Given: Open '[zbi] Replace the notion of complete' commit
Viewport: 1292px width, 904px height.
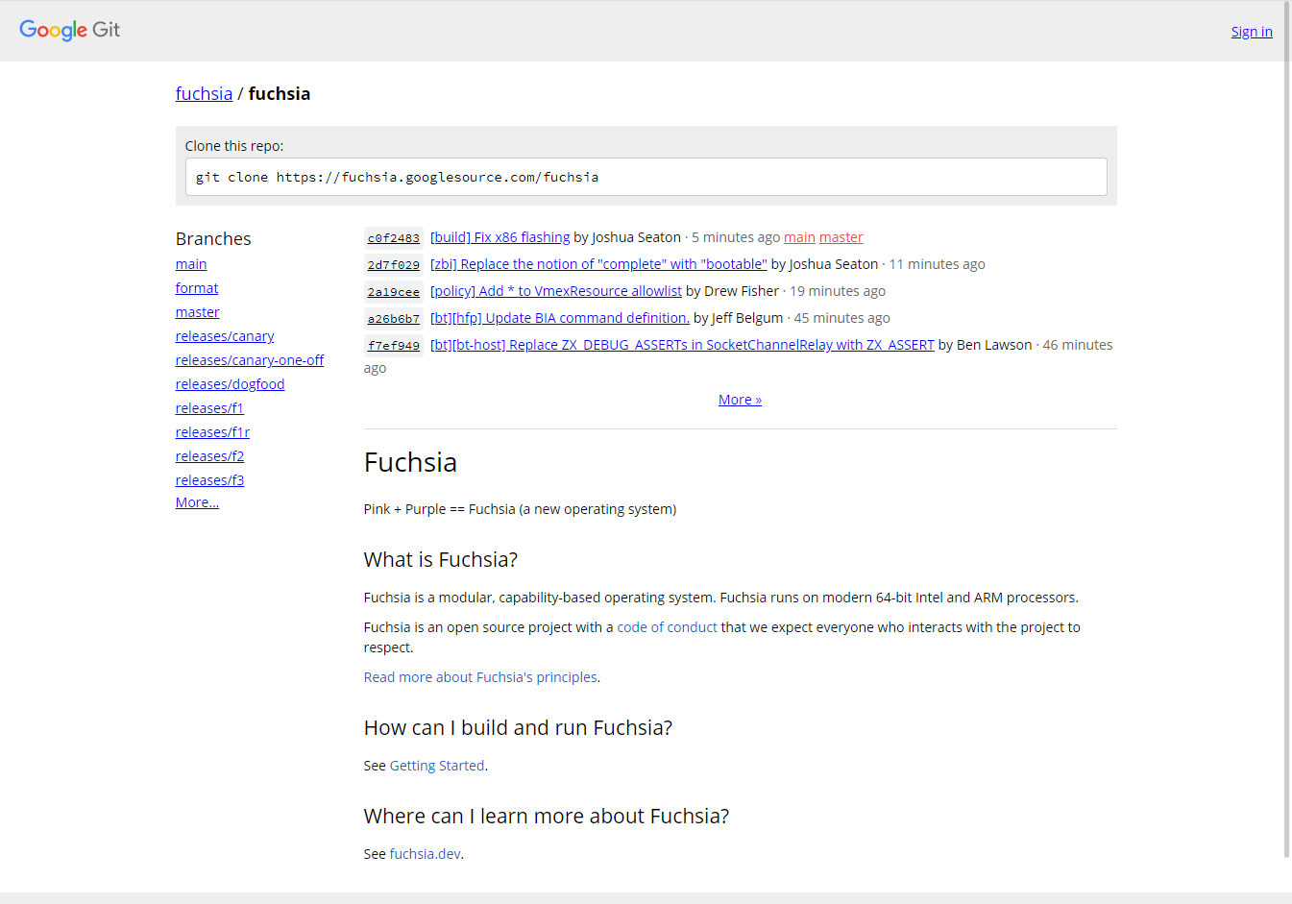Looking at the screenshot, I should point(598,264).
